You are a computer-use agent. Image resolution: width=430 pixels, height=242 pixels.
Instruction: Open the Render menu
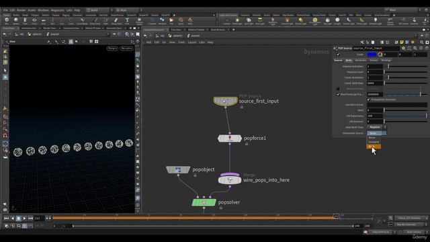21,10
